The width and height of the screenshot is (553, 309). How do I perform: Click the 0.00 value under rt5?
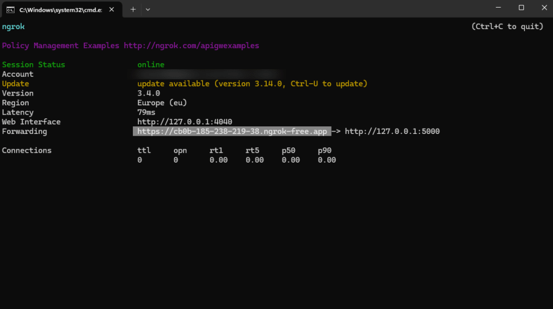255,160
